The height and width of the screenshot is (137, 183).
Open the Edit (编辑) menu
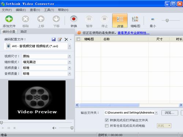tap(21, 10)
